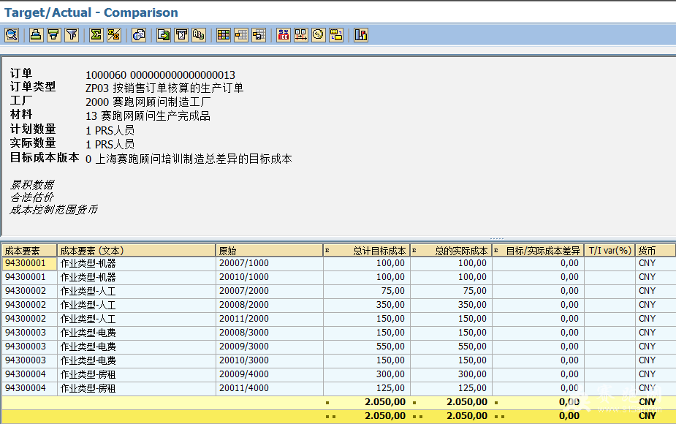
Task: Open the bar chart Graphic icon
Action: pyautogui.click(x=360, y=35)
